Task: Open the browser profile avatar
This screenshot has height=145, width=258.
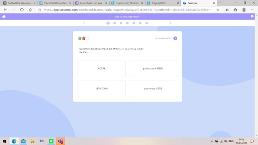Action: click(244, 10)
